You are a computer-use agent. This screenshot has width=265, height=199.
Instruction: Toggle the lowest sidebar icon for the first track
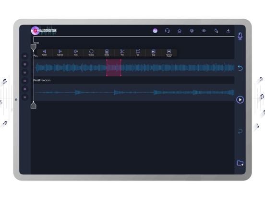pyautogui.click(x=25, y=73)
